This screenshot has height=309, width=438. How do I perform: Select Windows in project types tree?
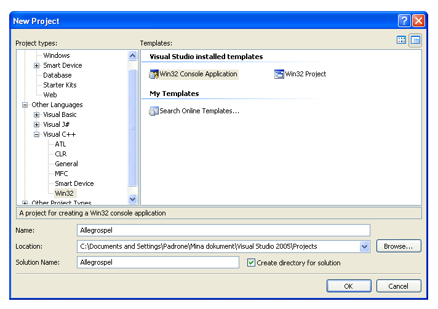point(57,55)
